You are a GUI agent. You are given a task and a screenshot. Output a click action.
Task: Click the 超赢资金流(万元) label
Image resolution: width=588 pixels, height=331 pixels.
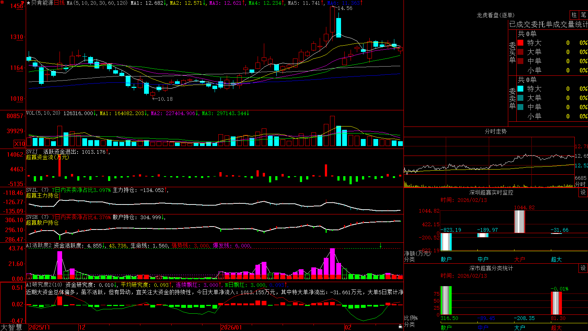[47, 157]
